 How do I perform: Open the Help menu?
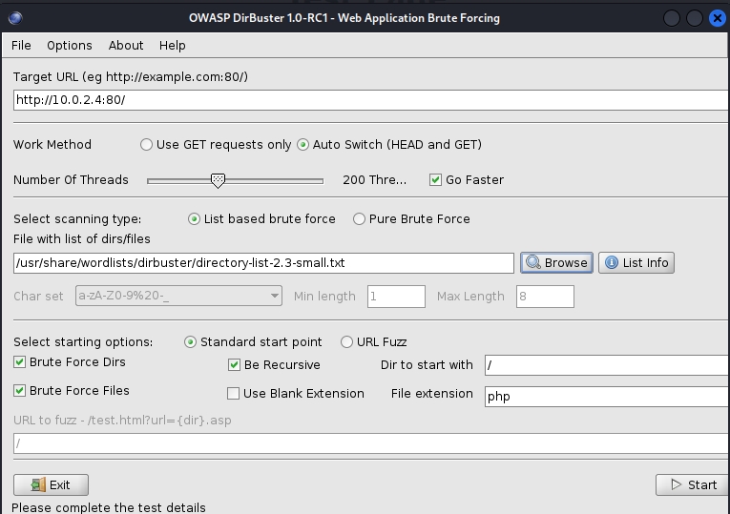pyautogui.click(x=173, y=45)
